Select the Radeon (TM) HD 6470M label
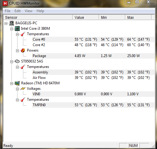This screenshot has width=157, height=149. tap(40, 83)
